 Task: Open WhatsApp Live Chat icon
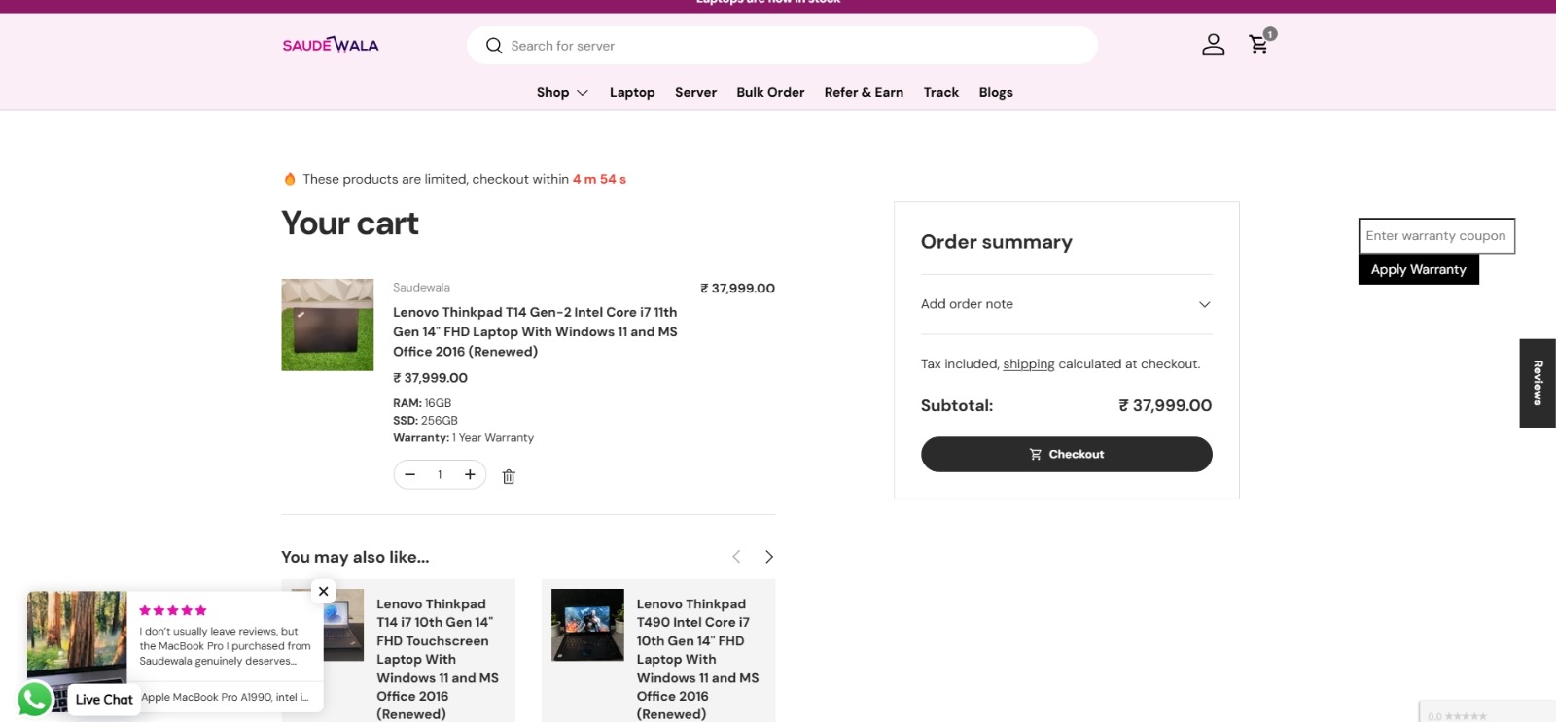click(35, 699)
